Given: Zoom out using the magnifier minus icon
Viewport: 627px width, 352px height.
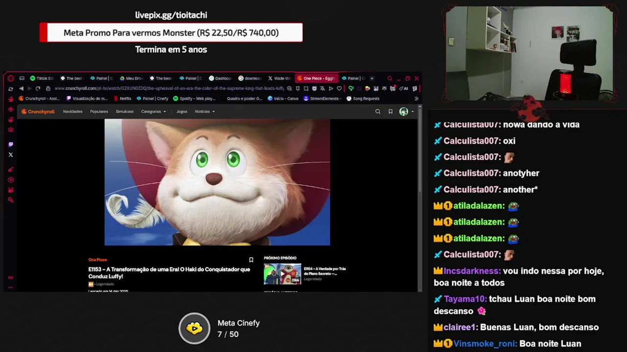Looking at the screenshot, I should [289, 88].
